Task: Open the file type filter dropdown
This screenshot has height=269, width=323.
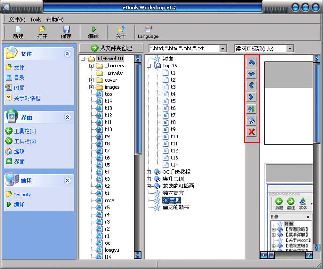Action: point(222,48)
